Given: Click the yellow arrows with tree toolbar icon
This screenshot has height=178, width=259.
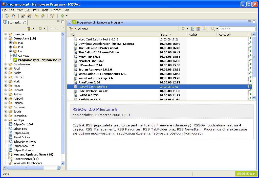Looking at the screenshot, I should [x=42, y=16].
